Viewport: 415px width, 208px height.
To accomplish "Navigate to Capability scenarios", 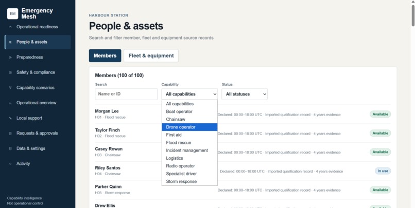I will [x=38, y=88].
